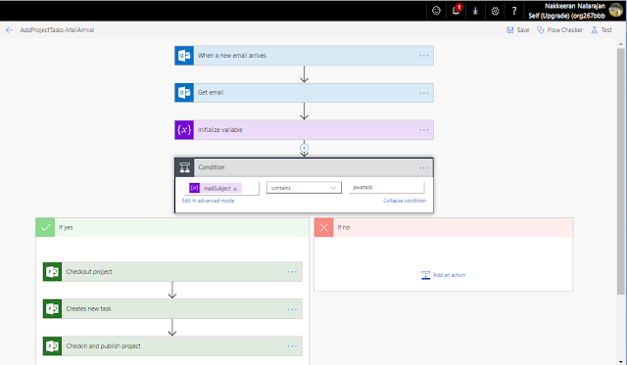Expand the "When a new email arrives" step
Screen dimensions: 627x365
[x=304, y=56]
